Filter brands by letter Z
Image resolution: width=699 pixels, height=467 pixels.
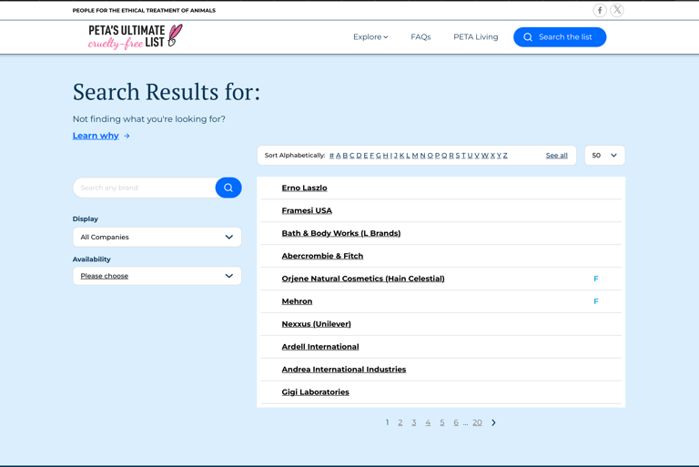pyautogui.click(x=505, y=156)
